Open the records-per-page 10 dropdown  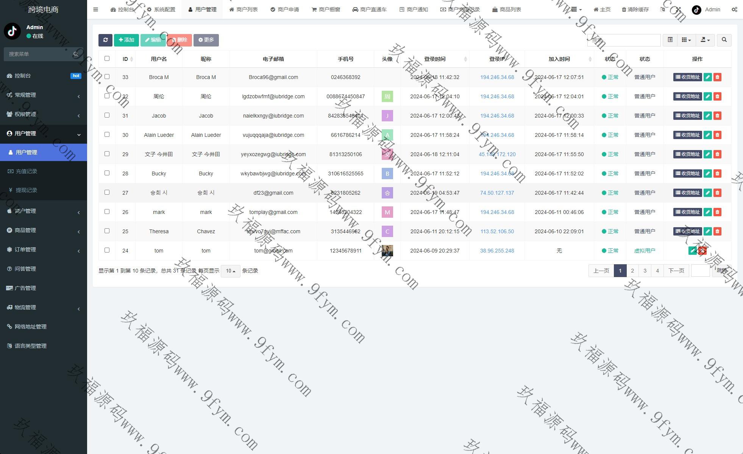(230, 271)
